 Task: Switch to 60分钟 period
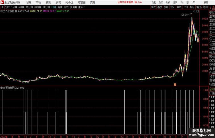46,7
